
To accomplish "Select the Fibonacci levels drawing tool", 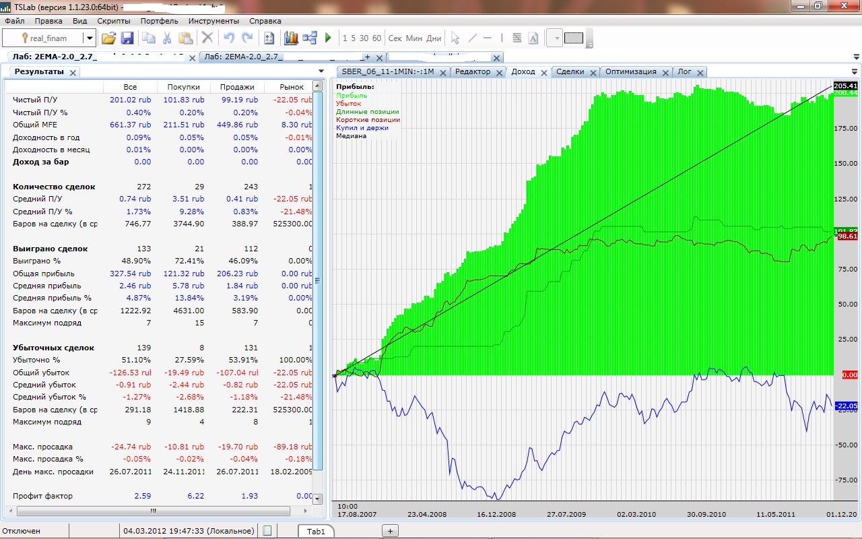I will [517, 38].
